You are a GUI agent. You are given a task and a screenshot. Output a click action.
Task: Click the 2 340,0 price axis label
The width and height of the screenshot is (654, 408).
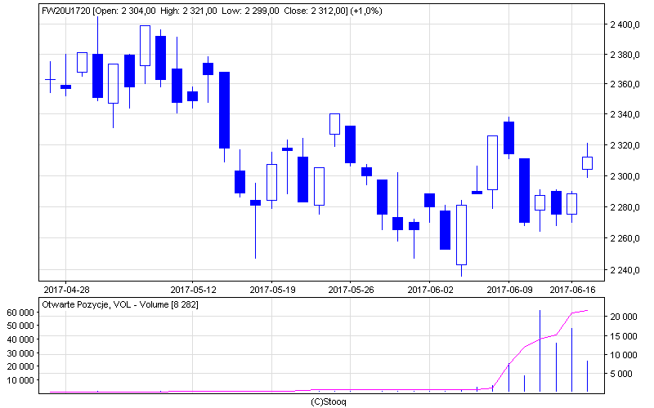pyautogui.click(x=625, y=114)
